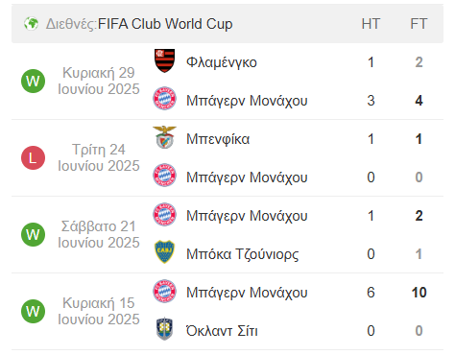
Task: Click Bayern crest in the Flamengo match
Action: [164, 99]
